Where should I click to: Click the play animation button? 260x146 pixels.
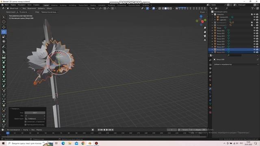107,130
